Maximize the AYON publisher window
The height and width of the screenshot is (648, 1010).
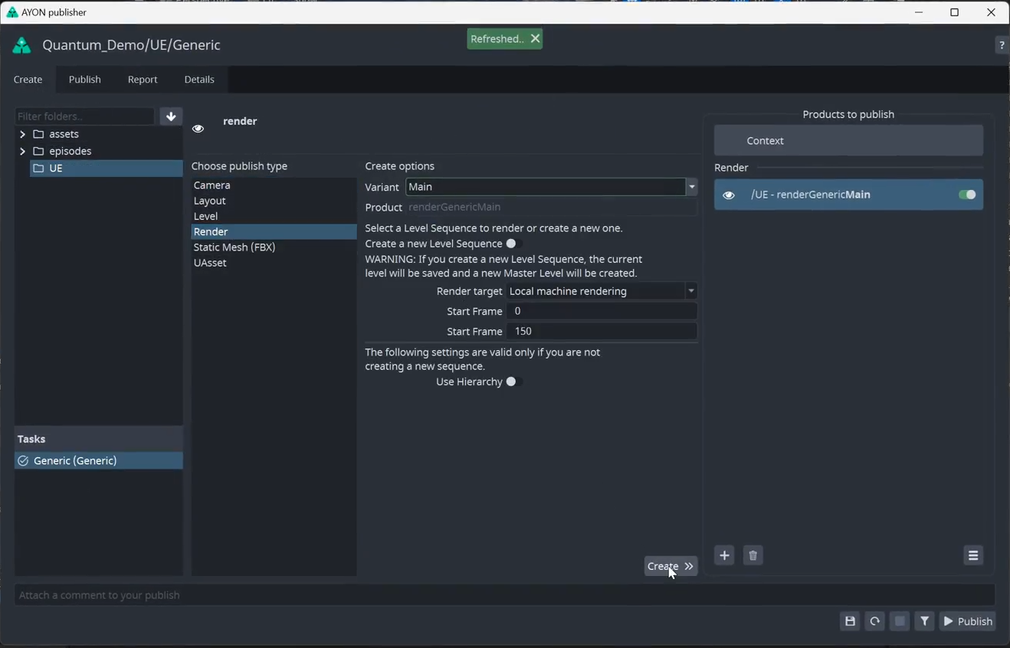pos(955,12)
